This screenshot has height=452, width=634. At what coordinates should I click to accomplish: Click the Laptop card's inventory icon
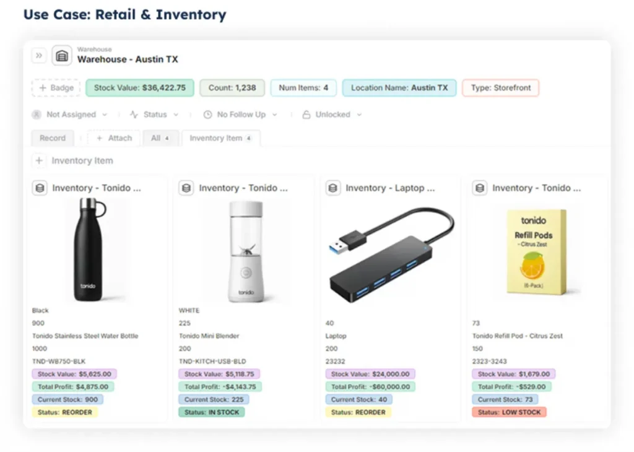tap(333, 188)
